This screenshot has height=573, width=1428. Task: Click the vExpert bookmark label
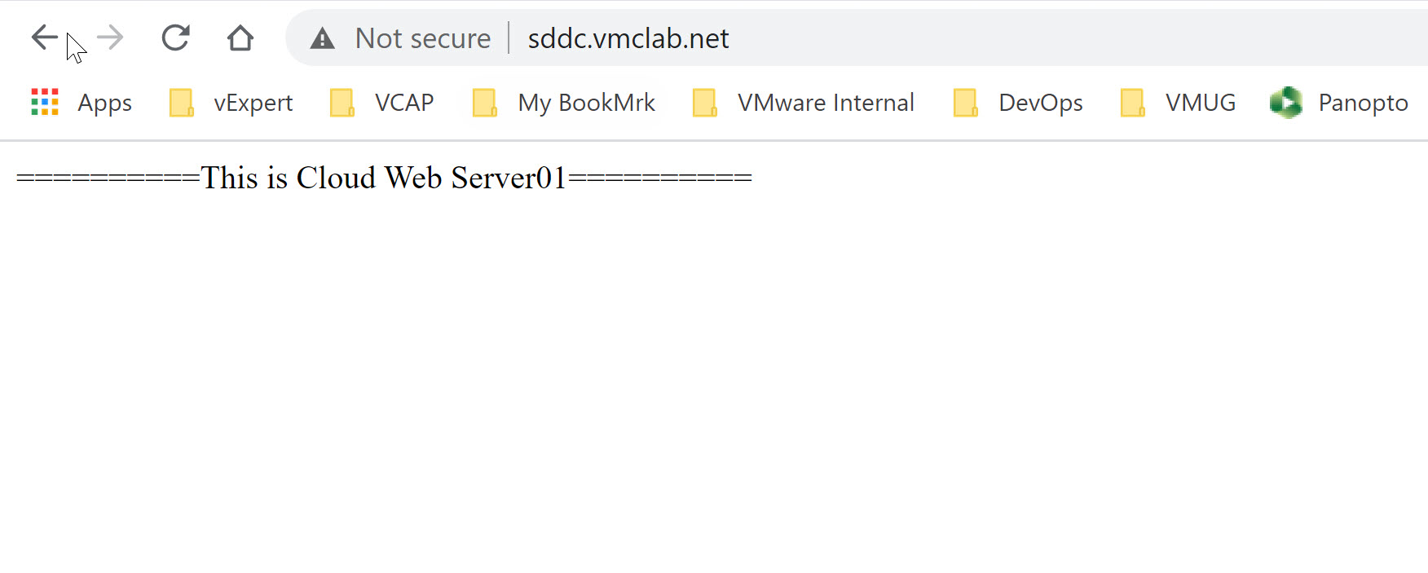coord(253,103)
